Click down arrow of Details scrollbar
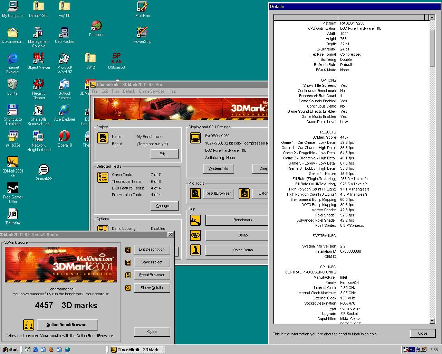The width and height of the screenshot is (442, 354). pos(432,321)
